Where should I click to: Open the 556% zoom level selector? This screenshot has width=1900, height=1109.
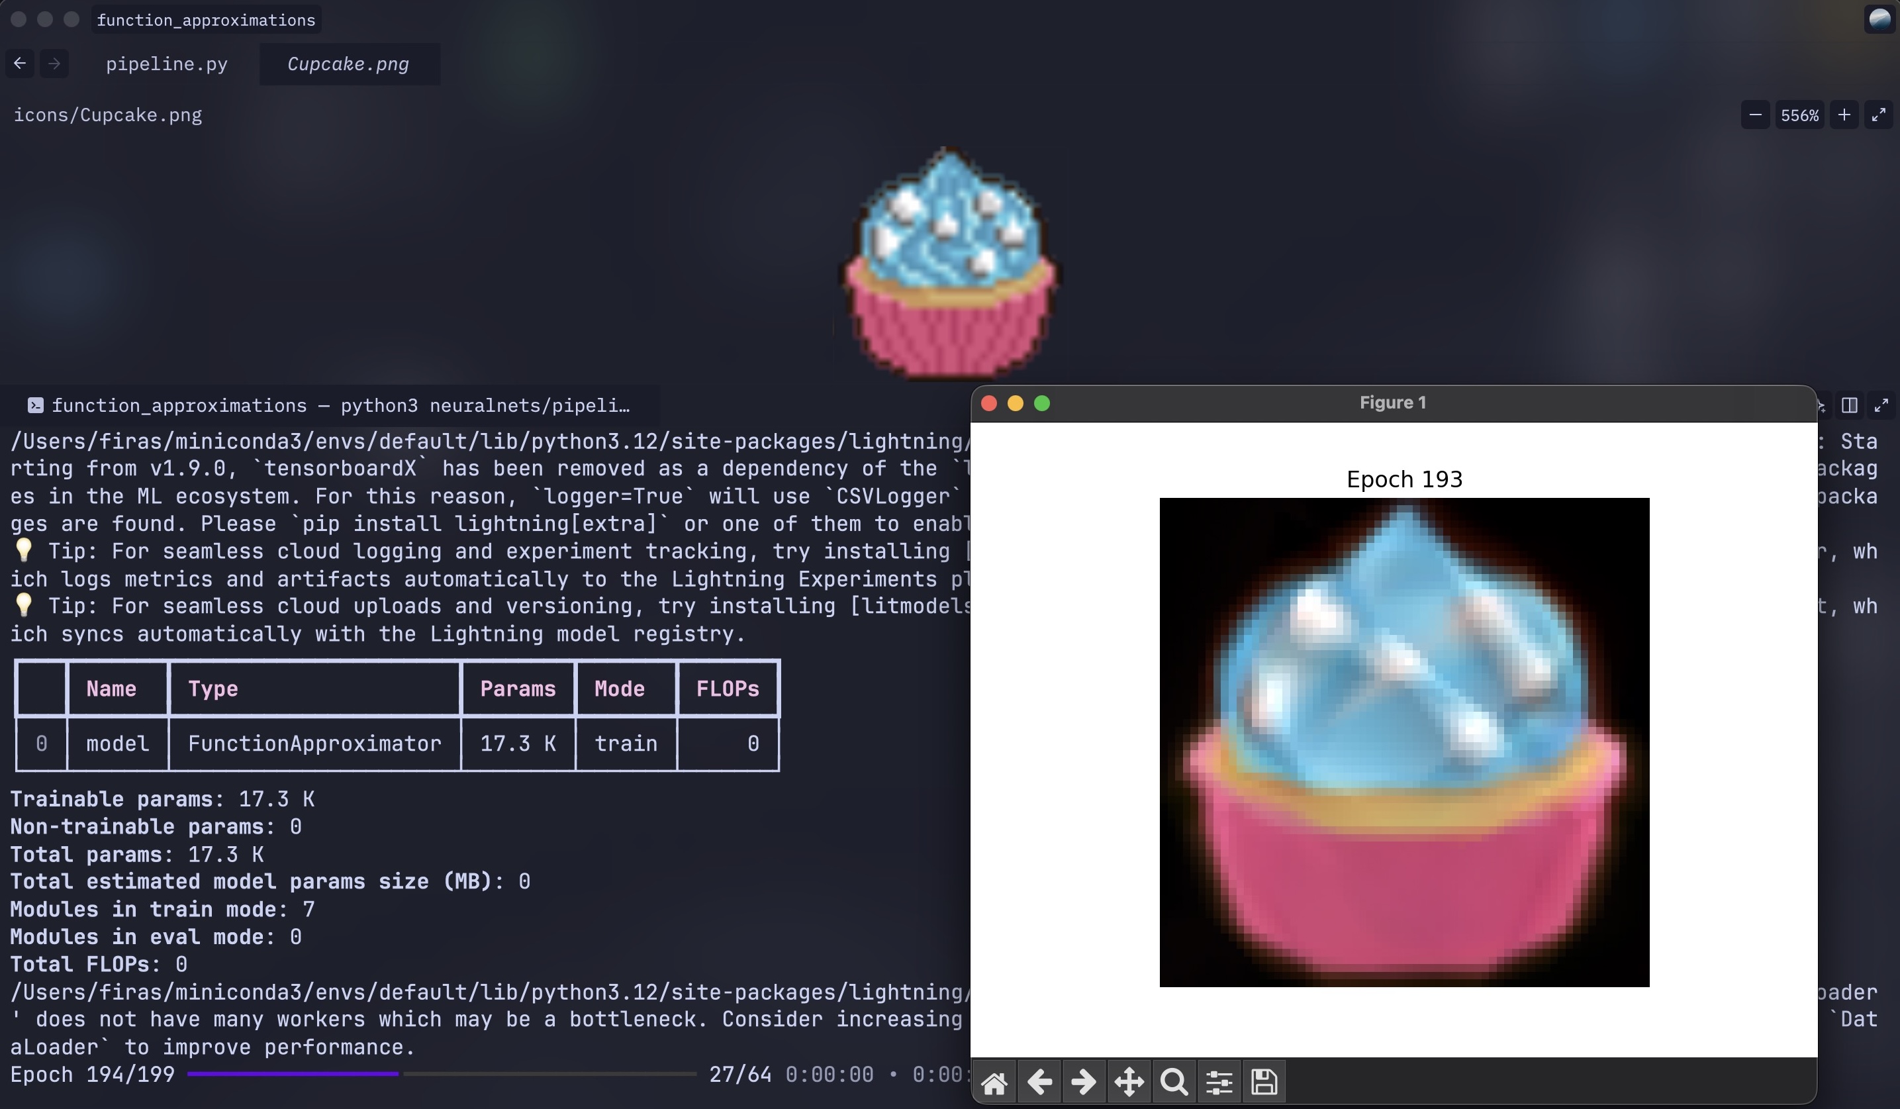point(1799,115)
